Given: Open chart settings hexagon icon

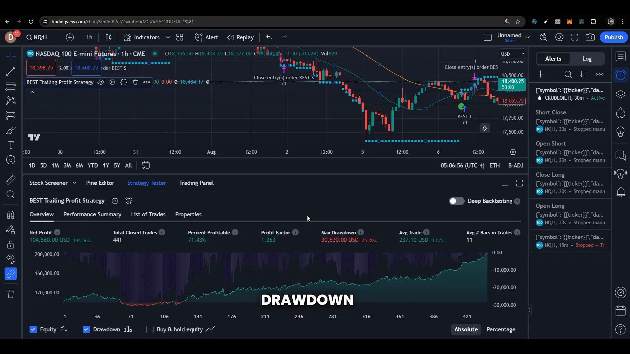Looking at the screenshot, I should (x=559, y=37).
